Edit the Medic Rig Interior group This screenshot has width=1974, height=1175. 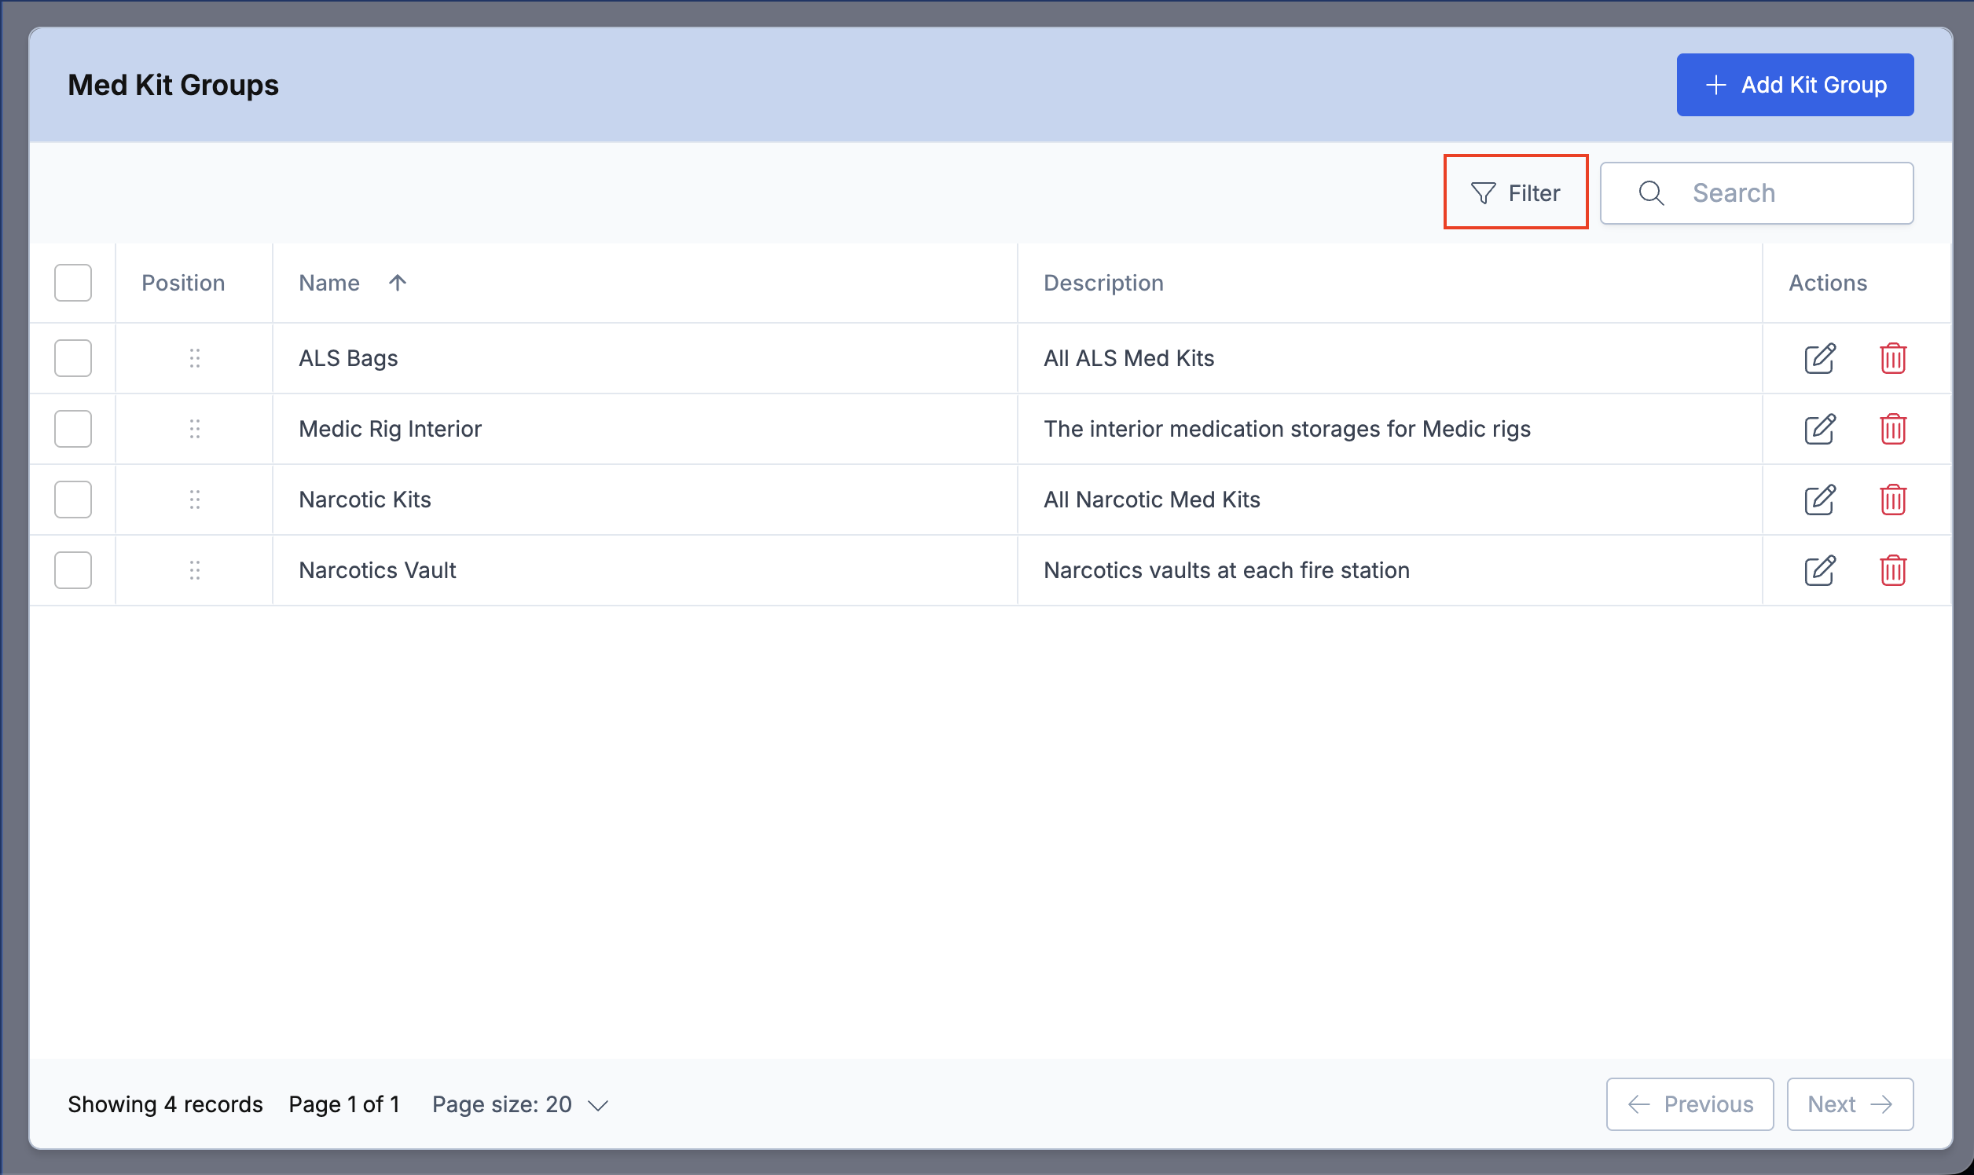tap(1819, 429)
